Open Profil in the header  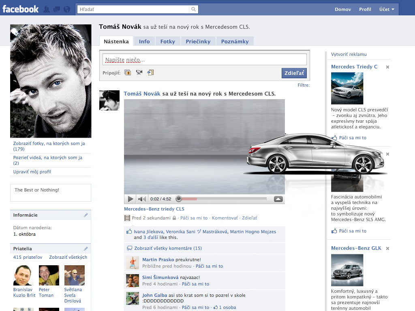(365, 9)
